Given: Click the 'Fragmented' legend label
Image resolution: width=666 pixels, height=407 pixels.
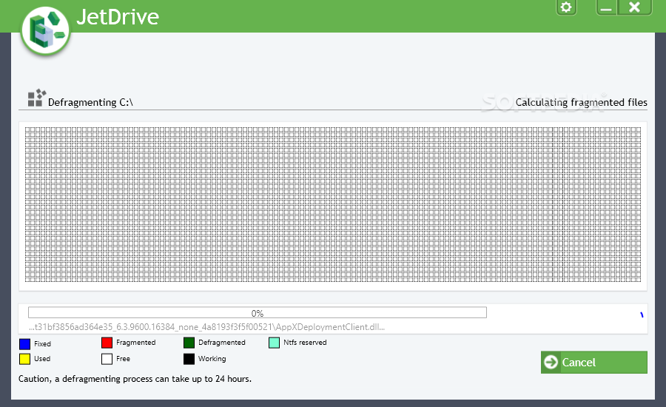Looking at the screenshot, I should pyautogui.click(x=136, y=343).
